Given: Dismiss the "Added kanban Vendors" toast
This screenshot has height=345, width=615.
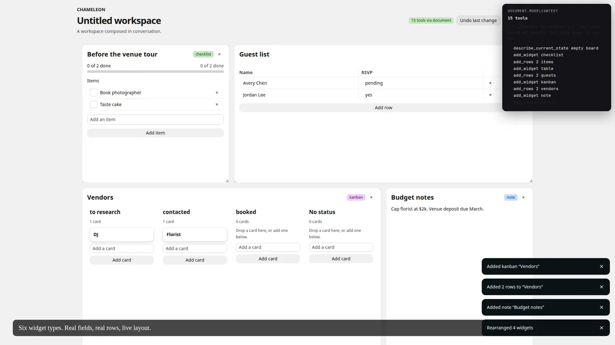Looking at the screenshot, I should [x=601, y=266].
